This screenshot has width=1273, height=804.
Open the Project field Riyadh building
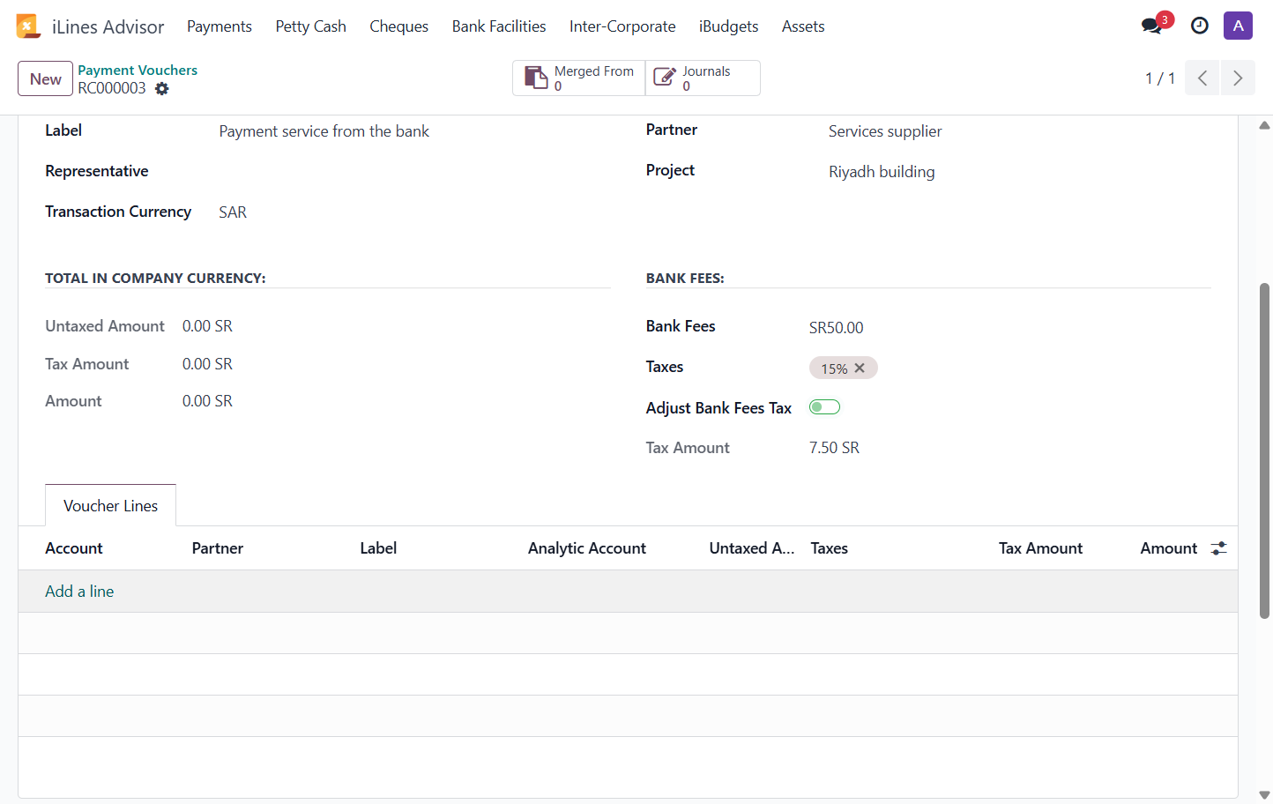[x=882, y=172]
